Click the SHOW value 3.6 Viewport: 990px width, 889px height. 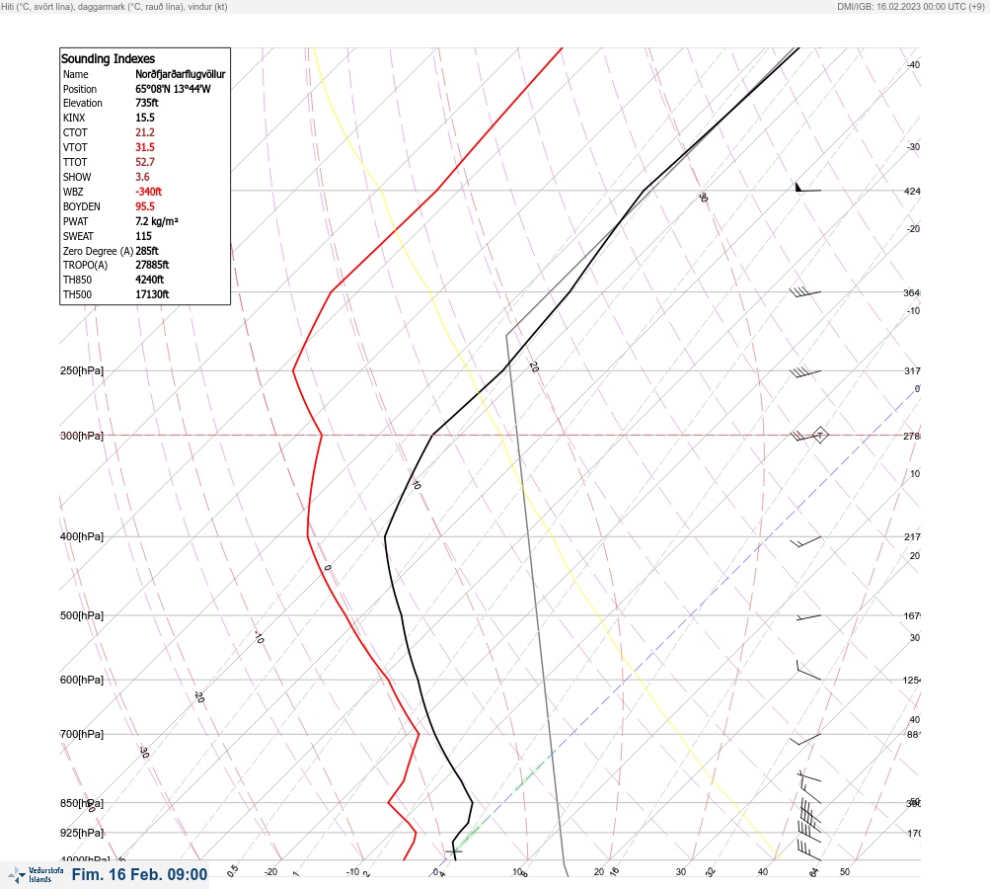[x=142, y=177]
